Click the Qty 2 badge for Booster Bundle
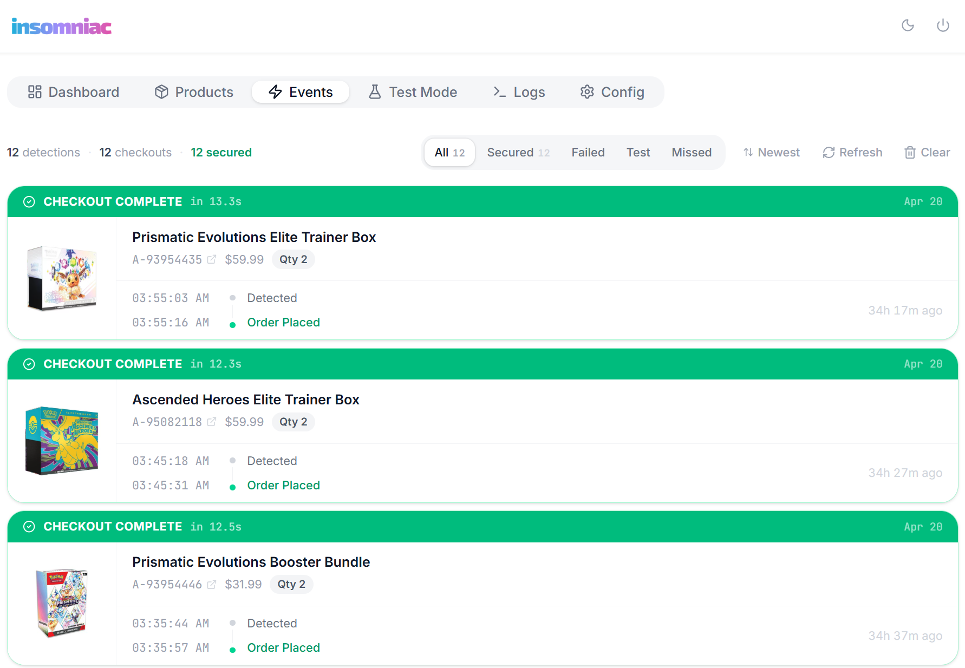965x668 pixels. pos(291,584)
